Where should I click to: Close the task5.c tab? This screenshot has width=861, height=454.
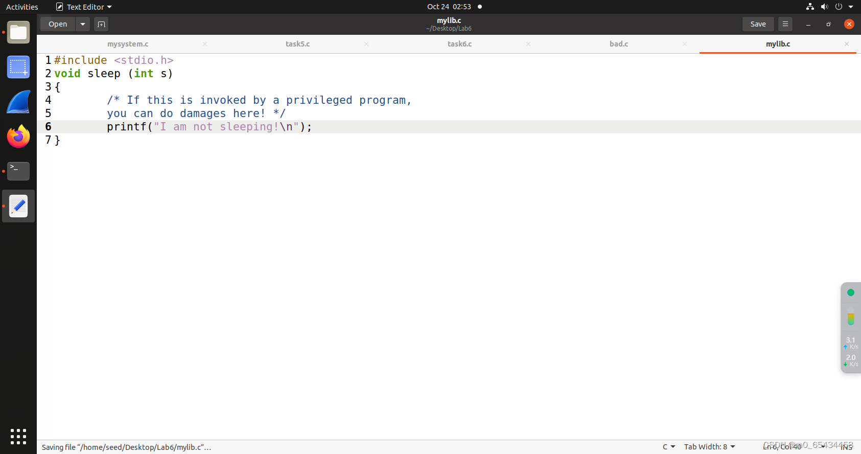point(366,44)
